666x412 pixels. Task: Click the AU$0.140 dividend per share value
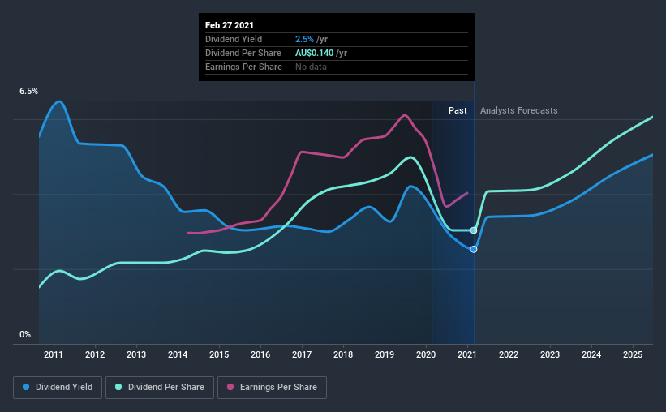314,53
